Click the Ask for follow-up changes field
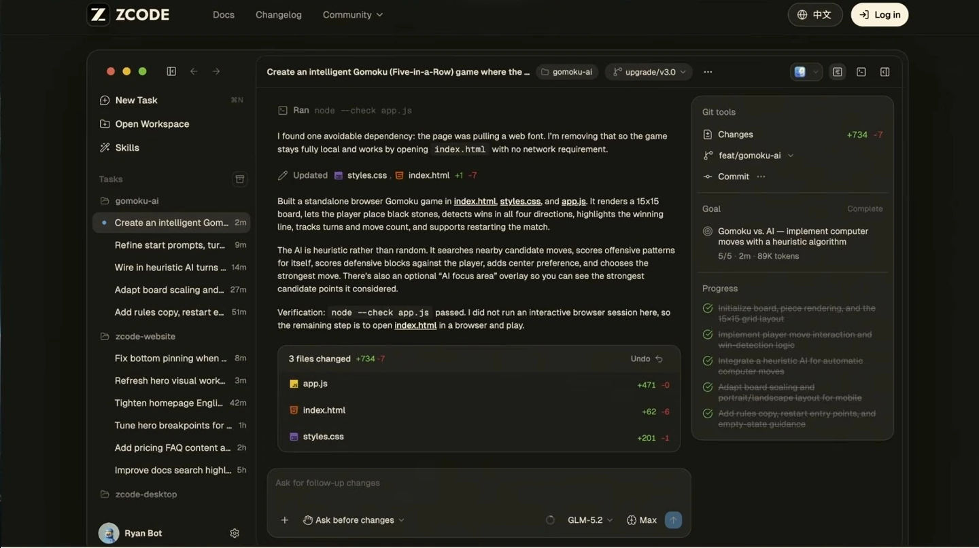The image size is (979, 548). click(479, 483)
